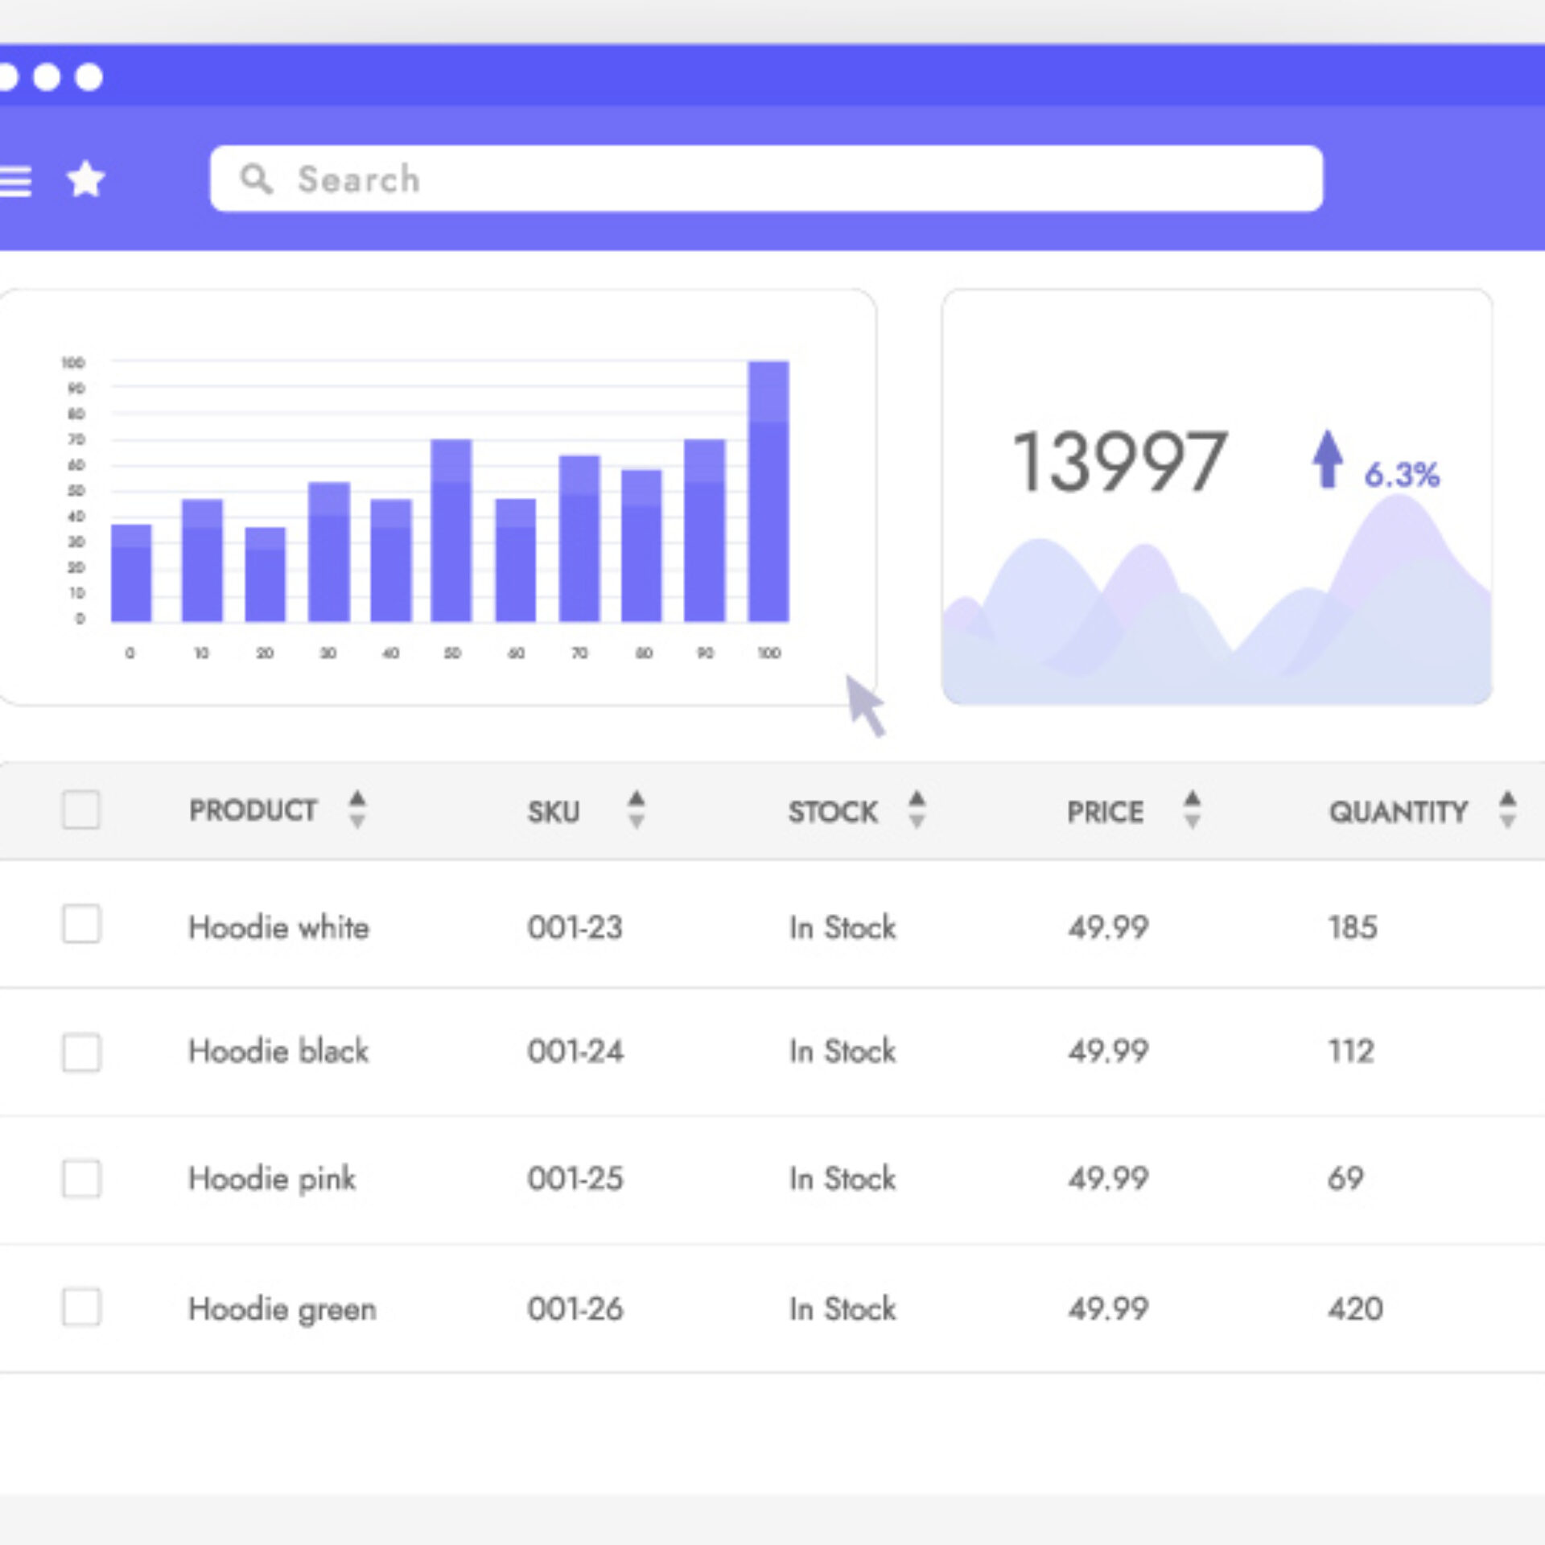Select the In Stock label for Hoodie black

click(841, 1051)
